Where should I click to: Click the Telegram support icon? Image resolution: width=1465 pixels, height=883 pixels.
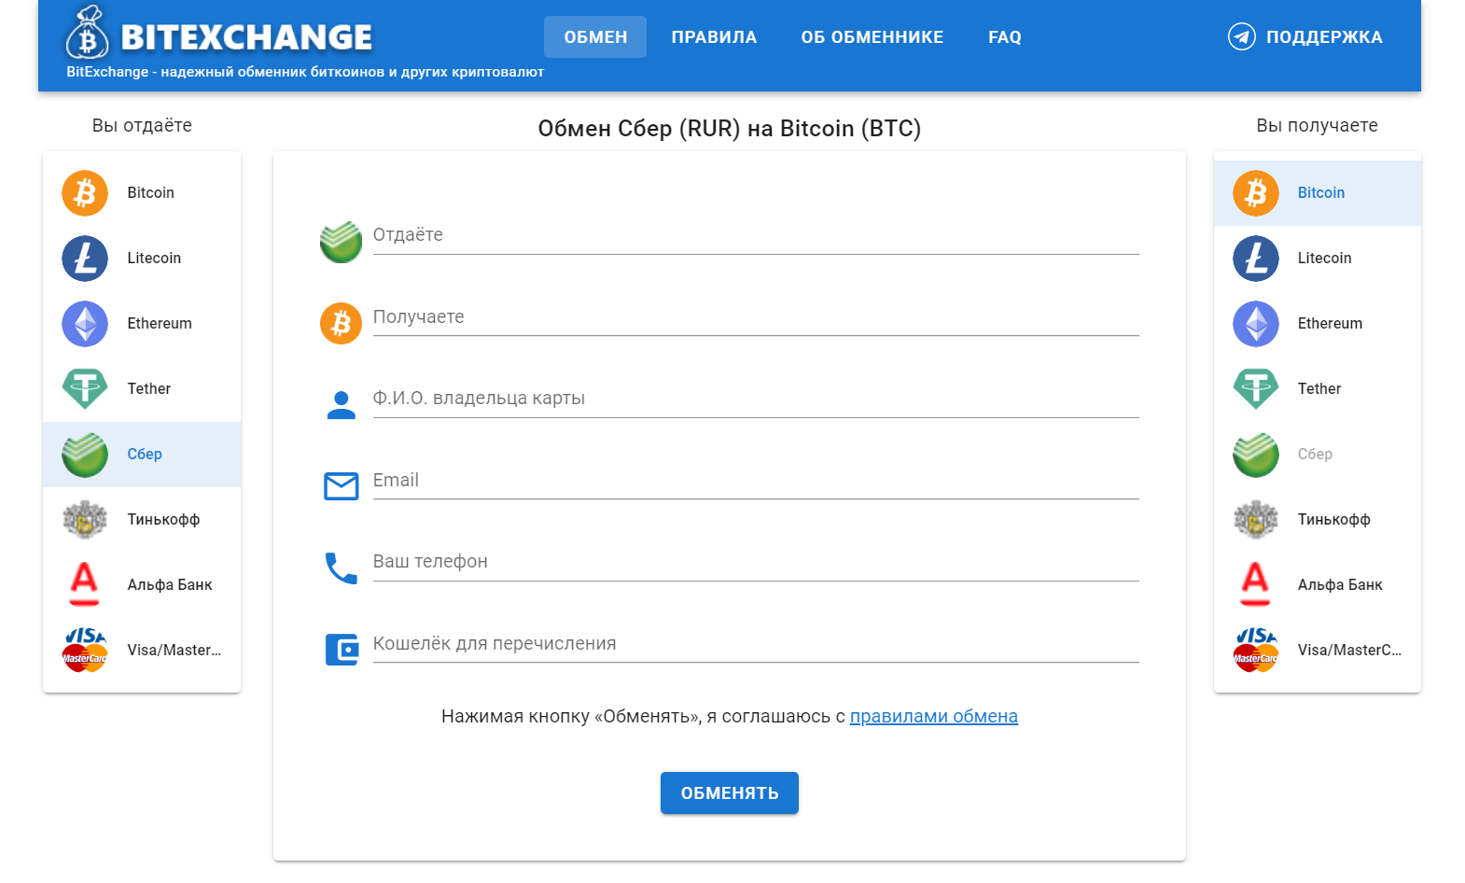pos(1241,37)
